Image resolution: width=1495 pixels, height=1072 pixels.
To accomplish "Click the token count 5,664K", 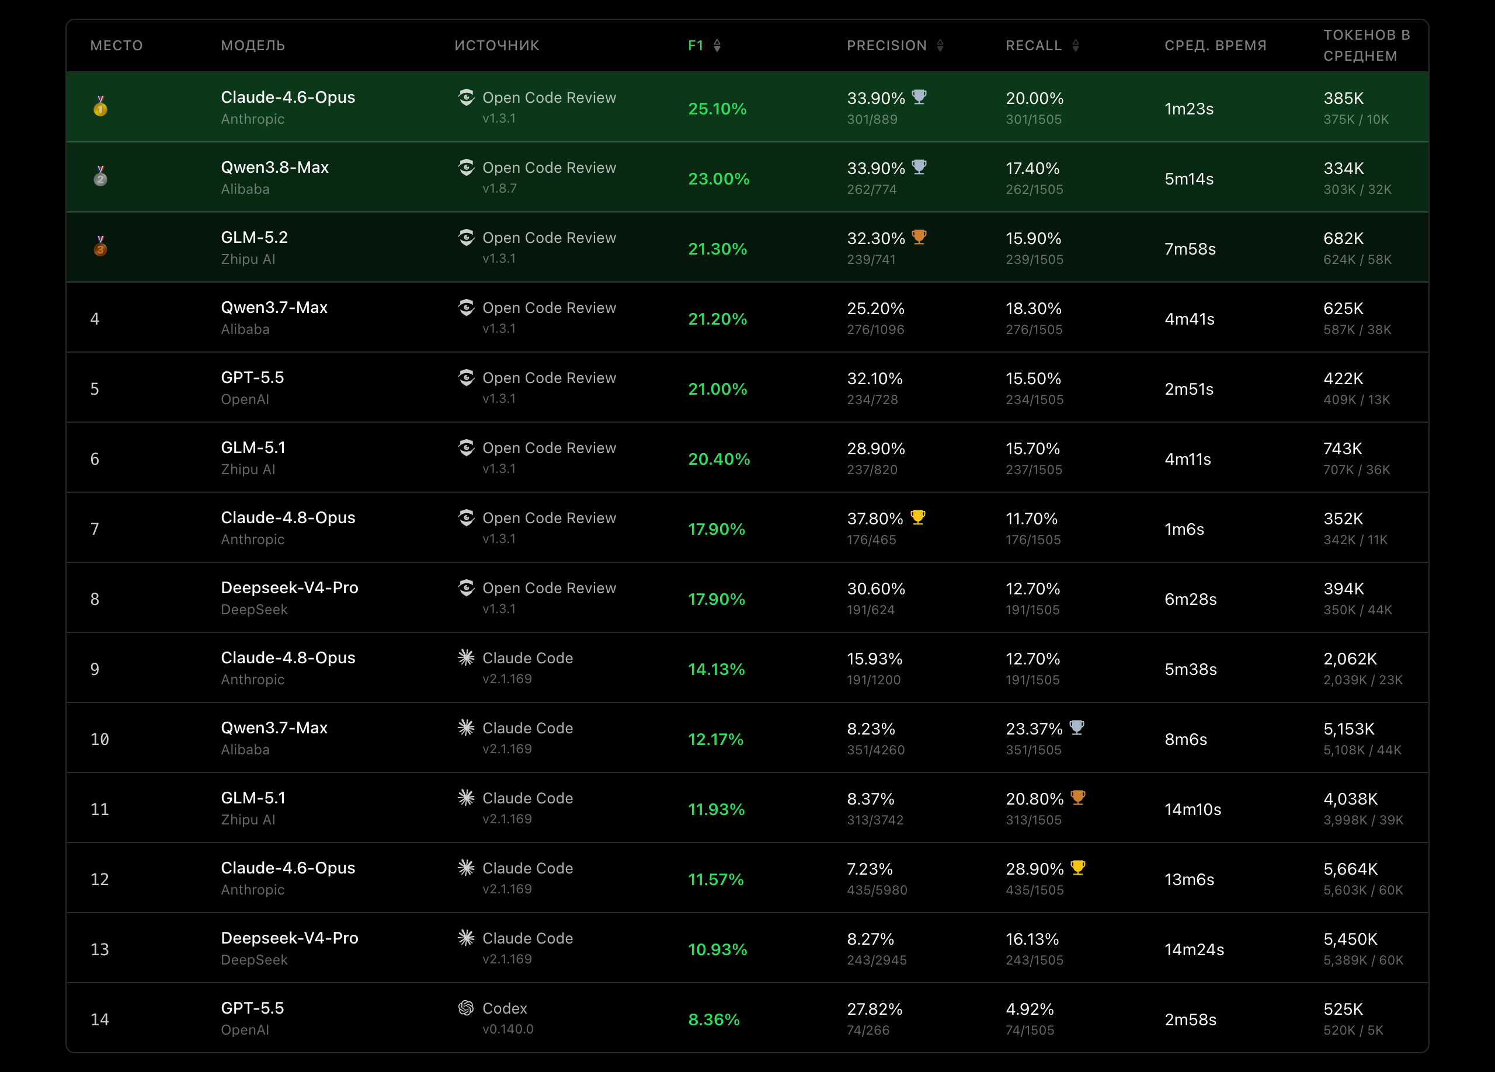I will pyautogui.click(x=1350, y=869).
